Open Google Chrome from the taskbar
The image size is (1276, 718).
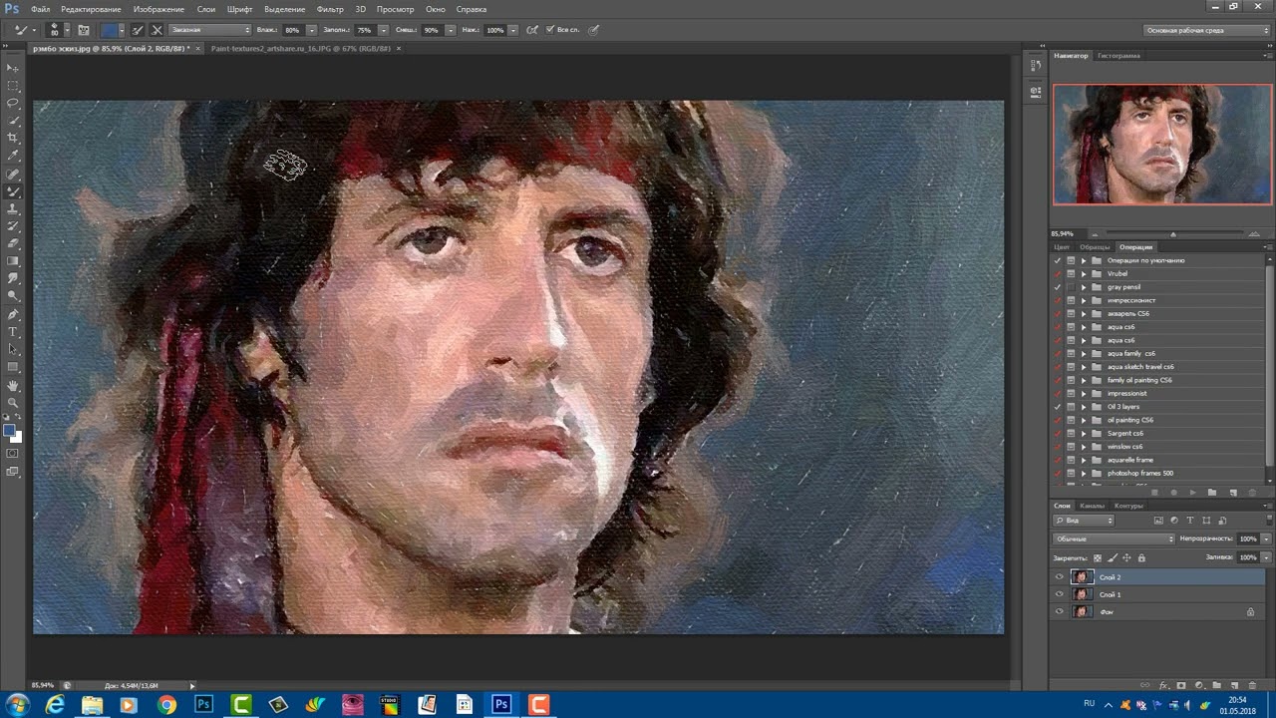click(x=166, y=705)
